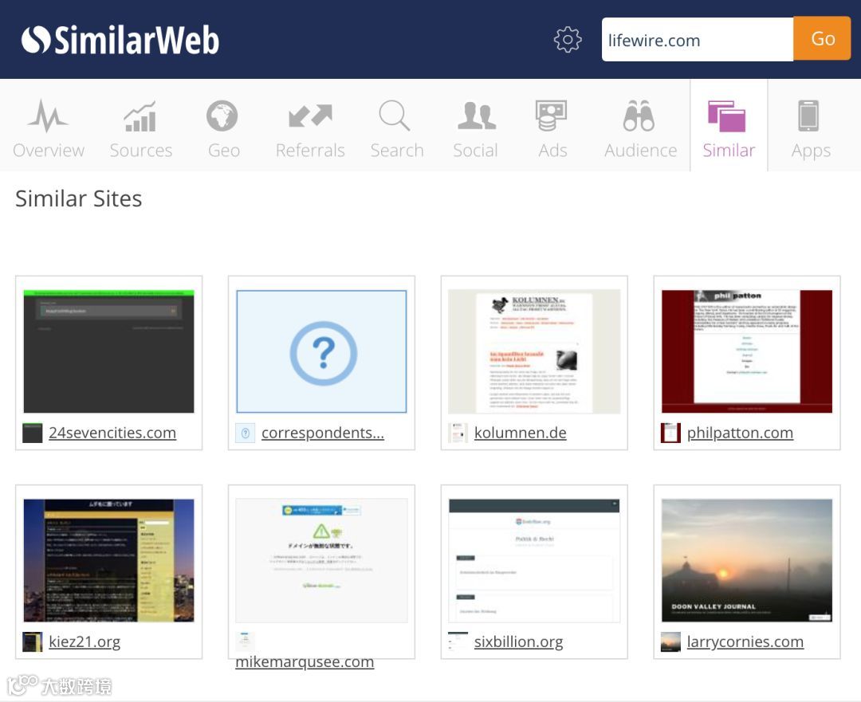861x702 pixels.
Task: Switch to the Overview tab label
Action: click(x=49, y=151)
